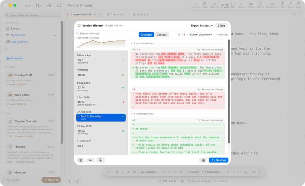This screenshot has height=186, width=305.
Task: Switch to the Changes tab
Action: pos(146,34)
